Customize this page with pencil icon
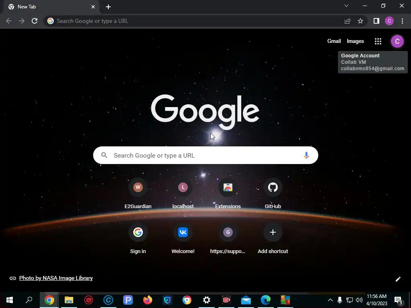The image size is (411, 308). pos(398,279)
